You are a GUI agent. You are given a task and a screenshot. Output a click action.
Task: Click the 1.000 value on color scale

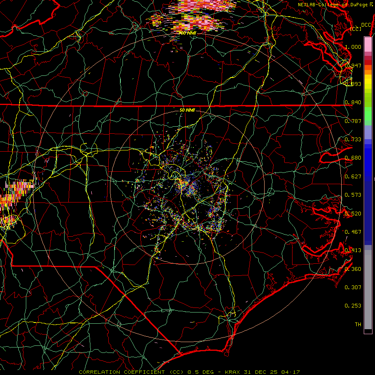point(353,47)
